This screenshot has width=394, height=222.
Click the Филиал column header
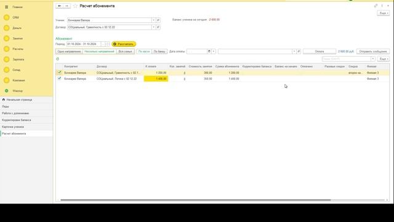pos(377,67)
